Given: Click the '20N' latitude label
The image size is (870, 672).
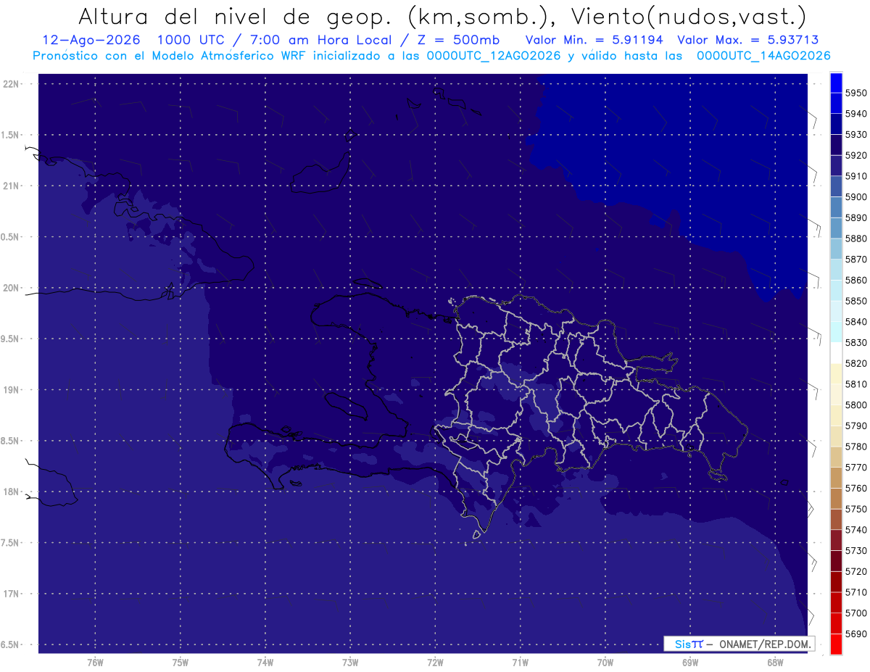Looking at the screenshot, I should [12, 288].
